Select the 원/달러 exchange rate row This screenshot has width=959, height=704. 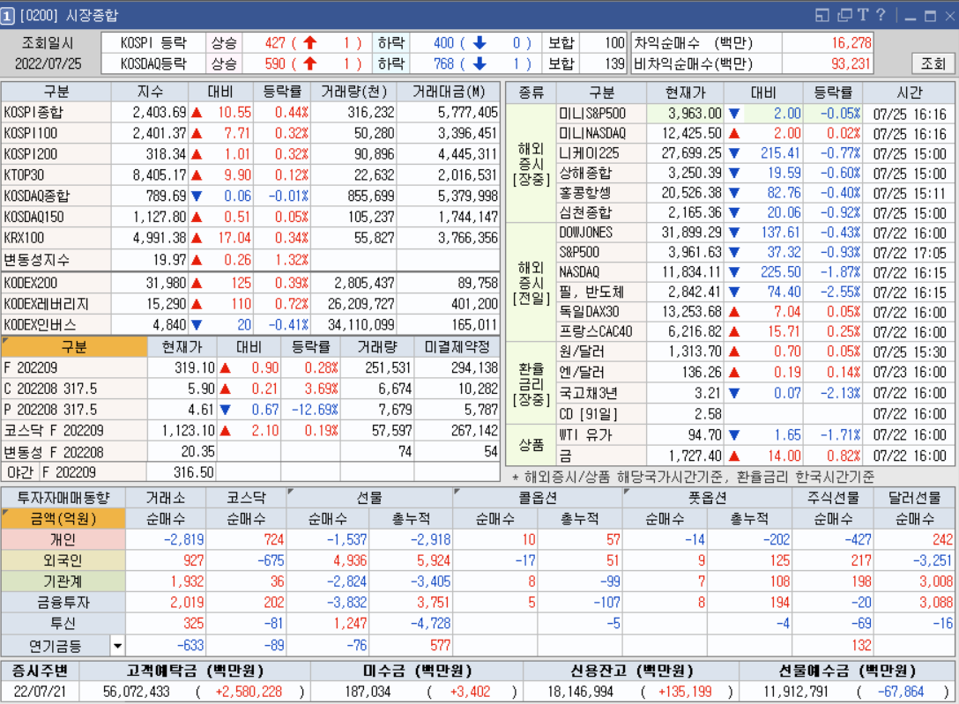point(755,352)
